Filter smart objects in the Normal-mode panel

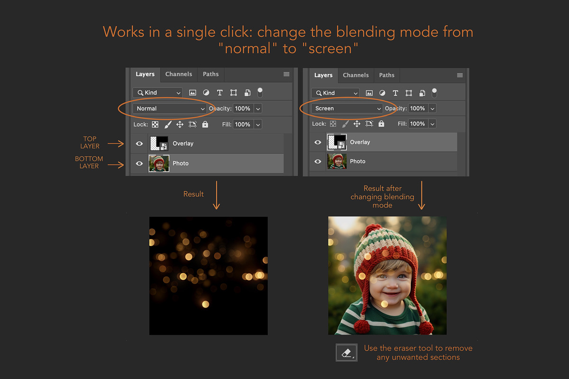[247, 92]
